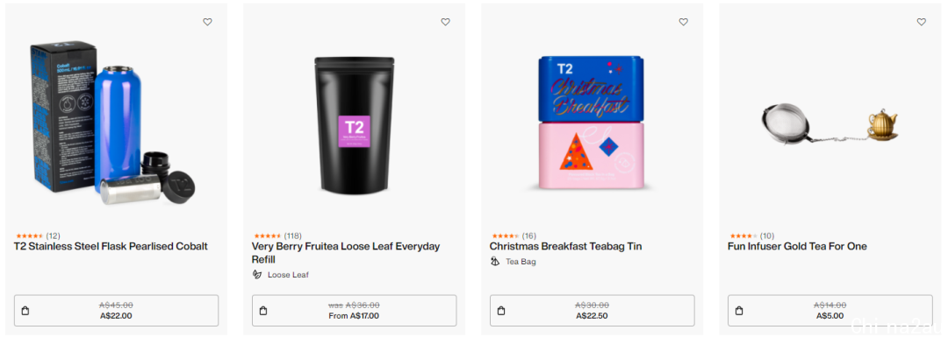Viewport: 948px width, 337px height.
Task: Click heart icon on Christmas Breakfast Teabag Tin
Action: pyautogui.click(x=683, y=22)
